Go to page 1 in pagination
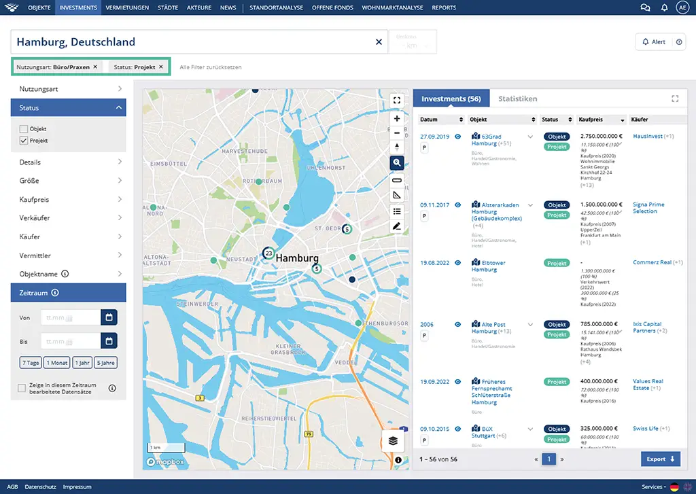696x494 pixels. click(549, 459)
